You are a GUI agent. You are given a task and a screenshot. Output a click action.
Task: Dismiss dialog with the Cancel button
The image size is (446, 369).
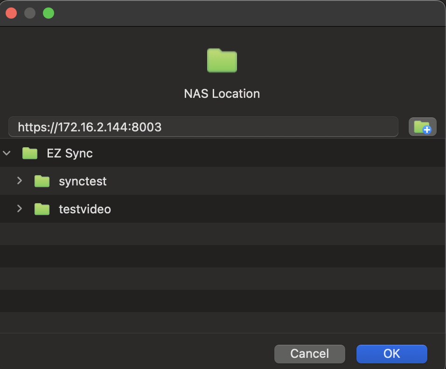tap(309, 354)
